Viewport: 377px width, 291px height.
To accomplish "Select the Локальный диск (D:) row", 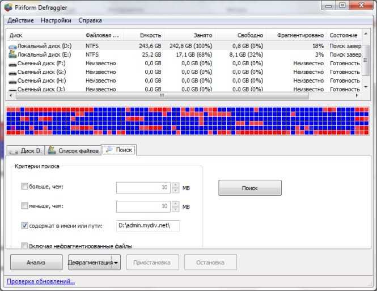I will click(x=184, y=46).
